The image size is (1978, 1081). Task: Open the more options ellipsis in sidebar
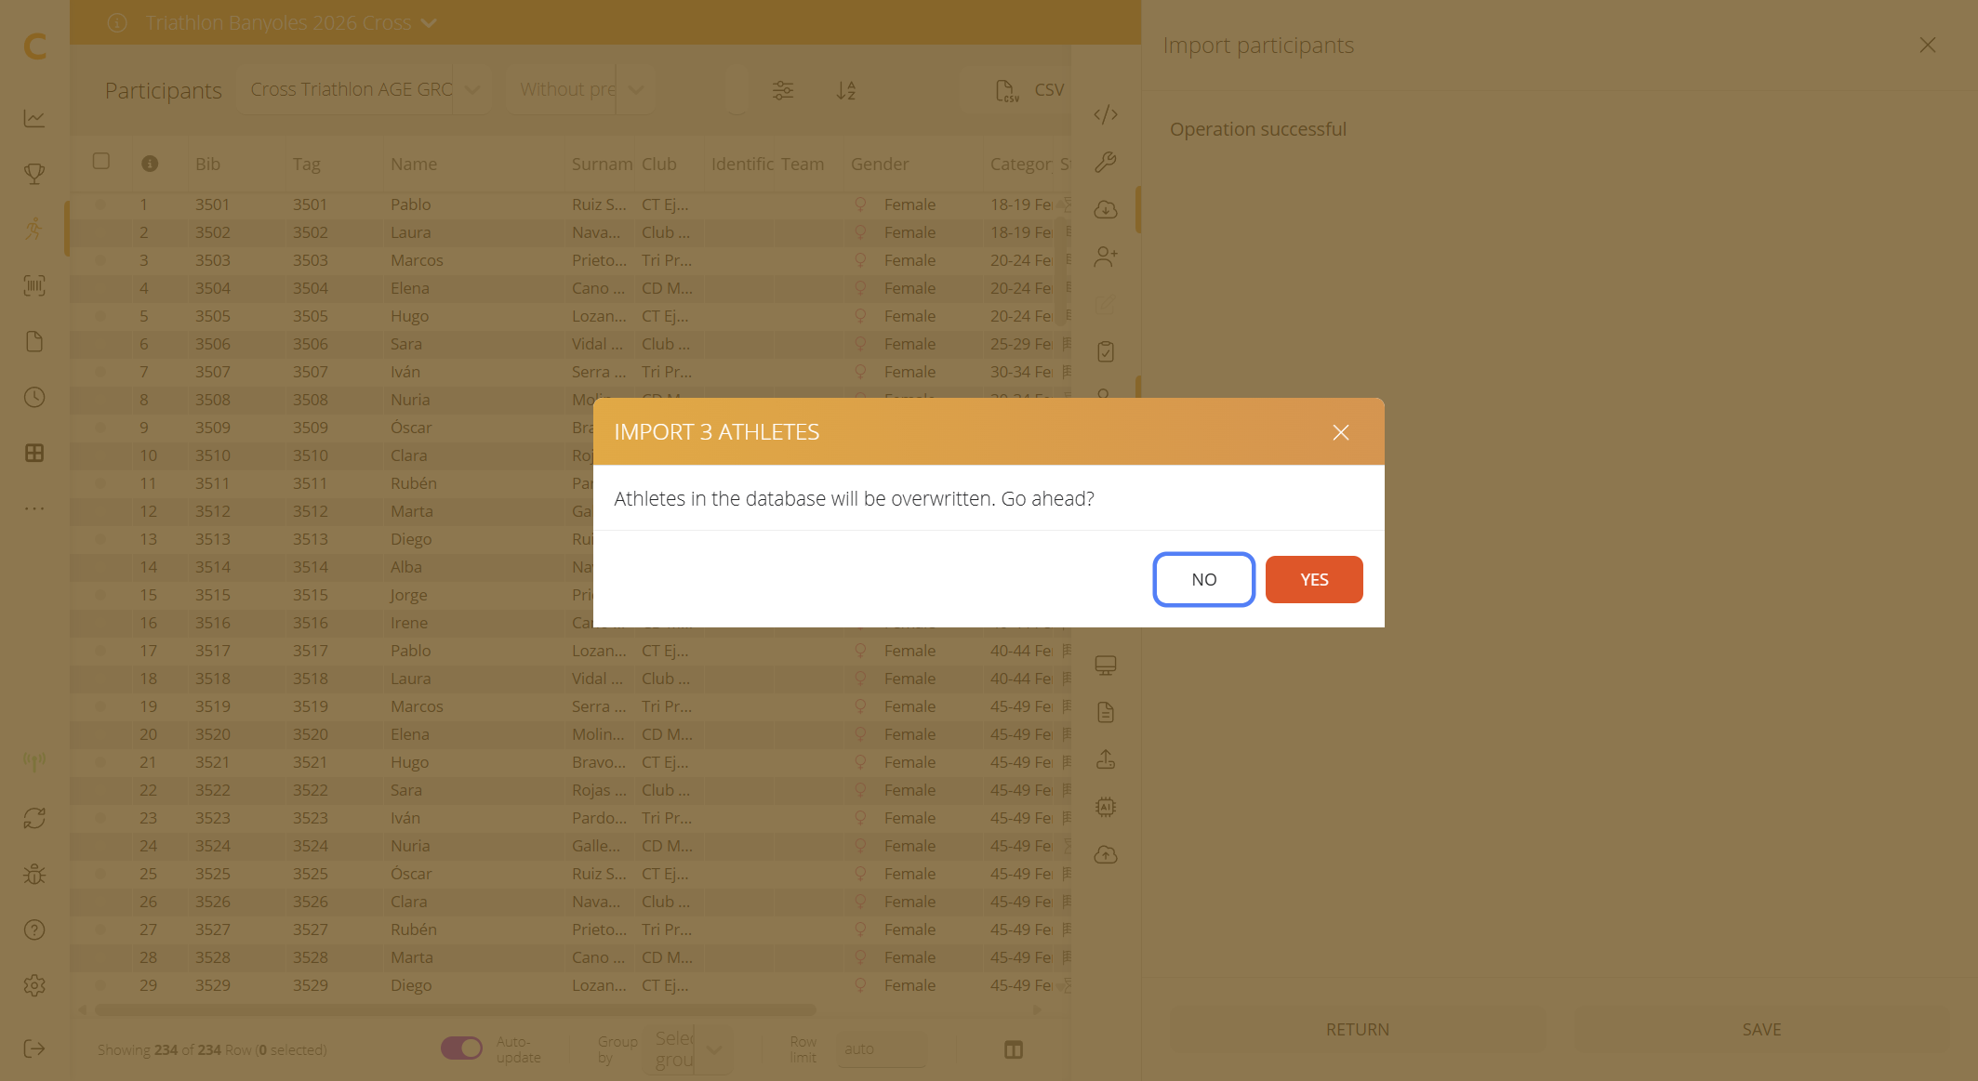point(34,508)
